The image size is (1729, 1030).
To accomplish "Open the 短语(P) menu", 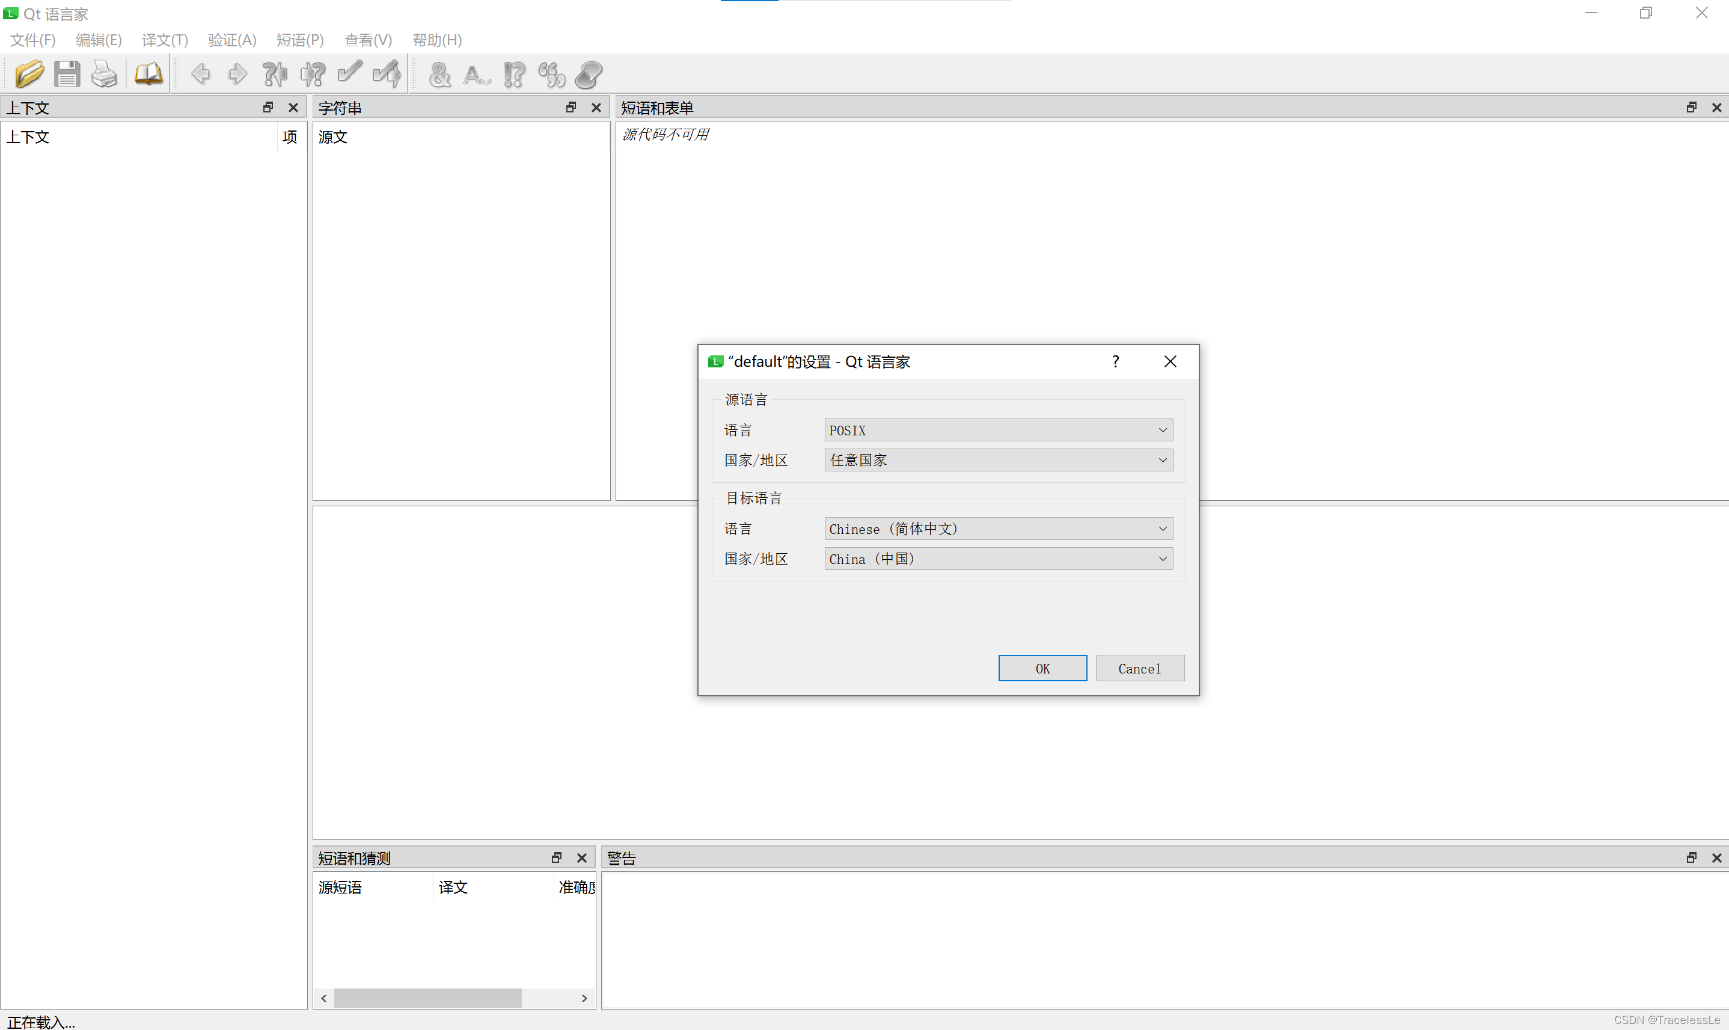I will (300, 40).
